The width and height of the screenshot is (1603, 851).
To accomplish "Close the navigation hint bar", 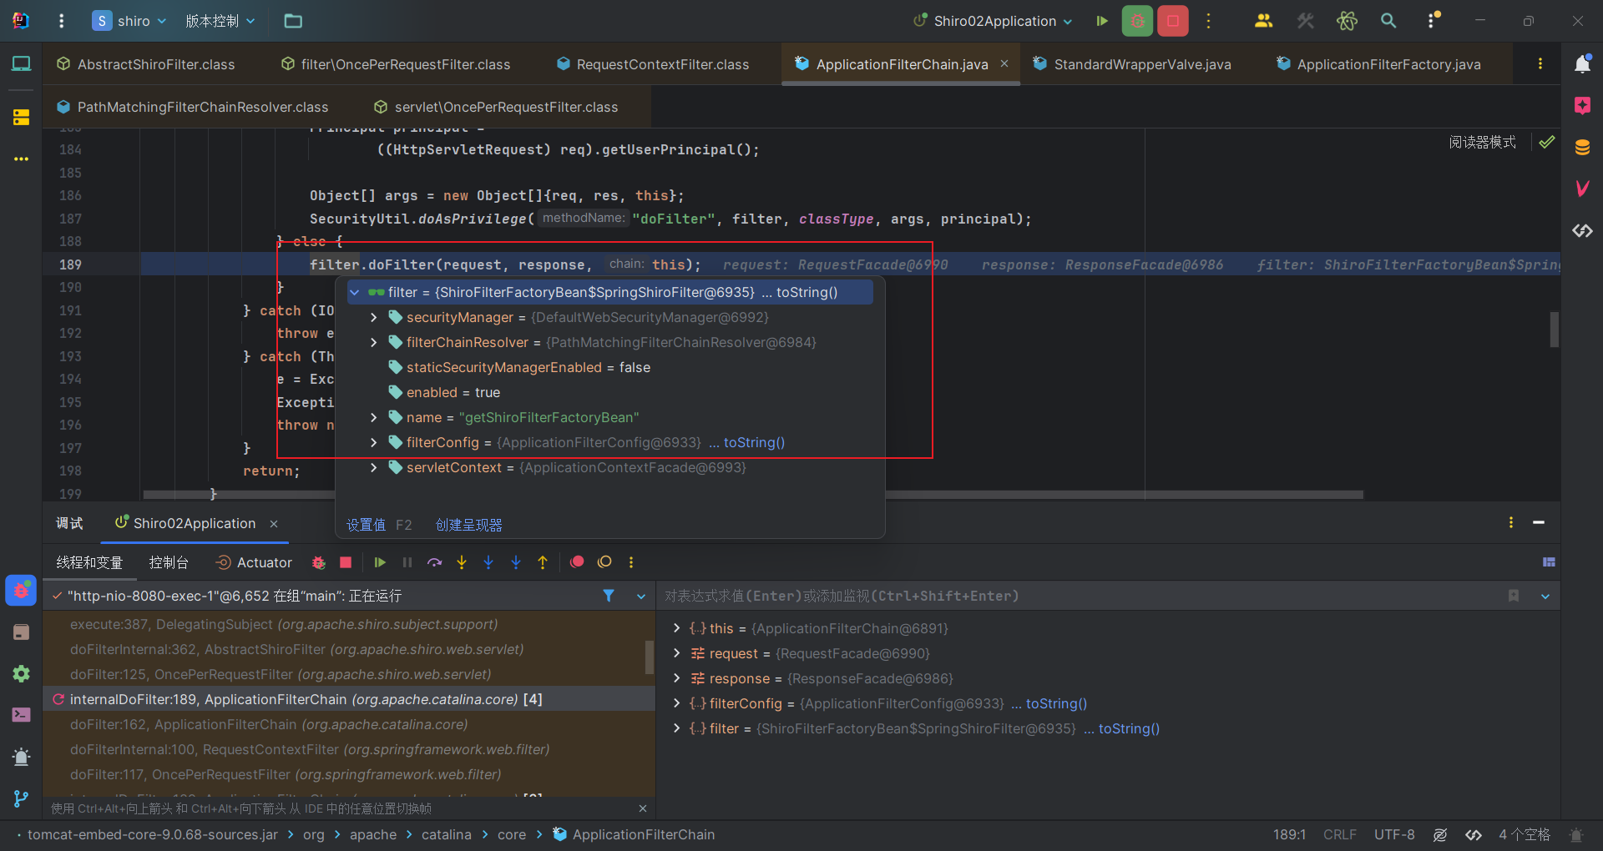I will pyautogui.click(x=642, y=808).
